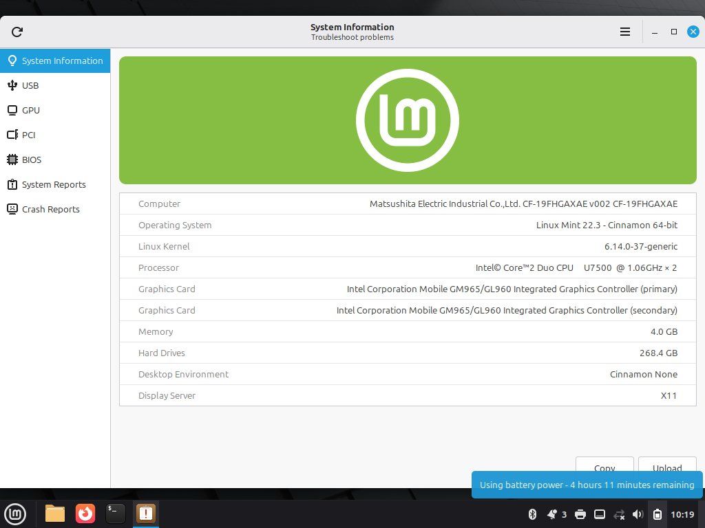Image resolution: width=705 pixels, height=528 pixels.
Task: Select the kernel version '6.14.0-37-generic'
Action: click(641, 247)
